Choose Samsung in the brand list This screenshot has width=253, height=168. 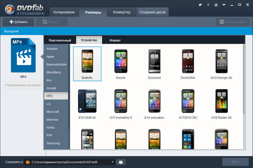[x=53, y=143]
